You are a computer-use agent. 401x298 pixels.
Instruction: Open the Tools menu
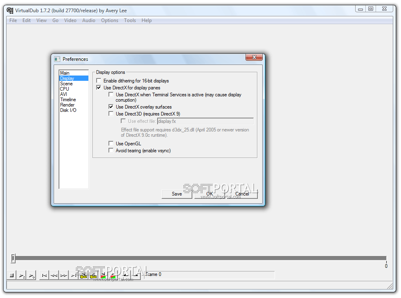[130, 20]
